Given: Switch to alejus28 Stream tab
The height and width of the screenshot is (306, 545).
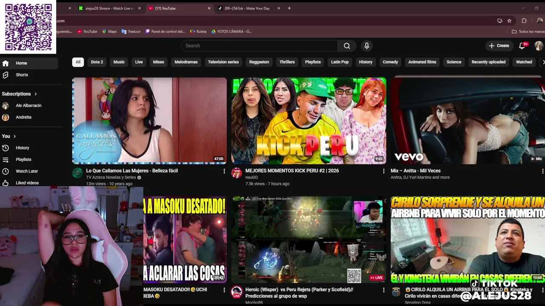Looking at the screenshot, I should click(109, 8).
